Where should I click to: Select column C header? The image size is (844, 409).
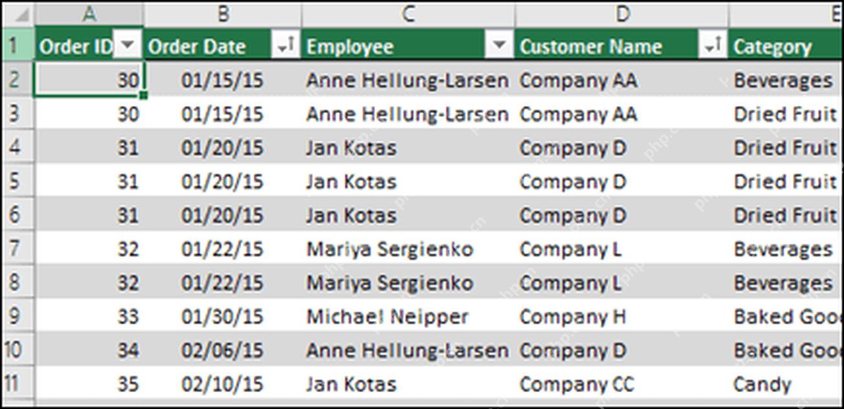pyautogui.click(x=408, y=14)
